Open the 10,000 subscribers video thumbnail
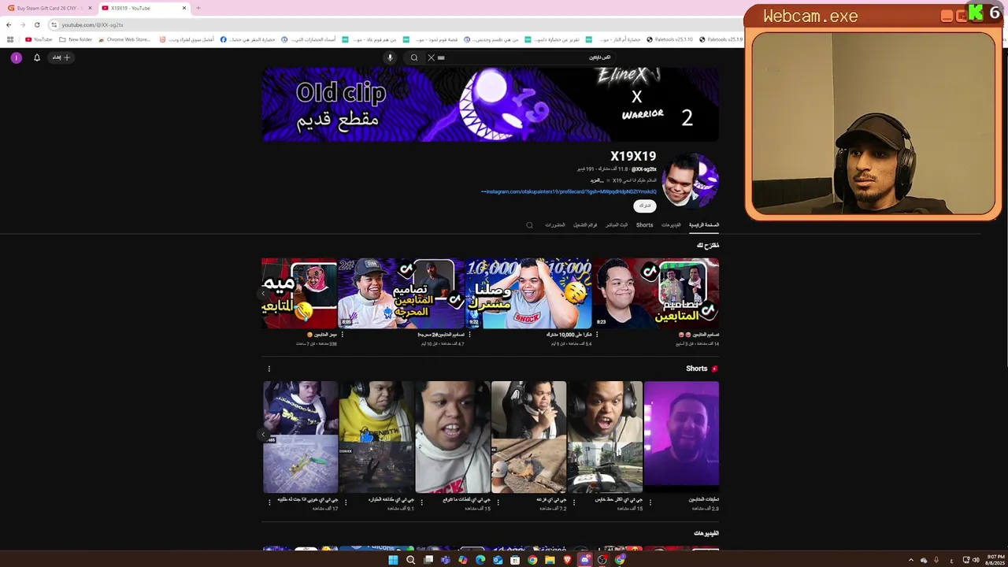The image size is (1008, 567). point(528,293)
